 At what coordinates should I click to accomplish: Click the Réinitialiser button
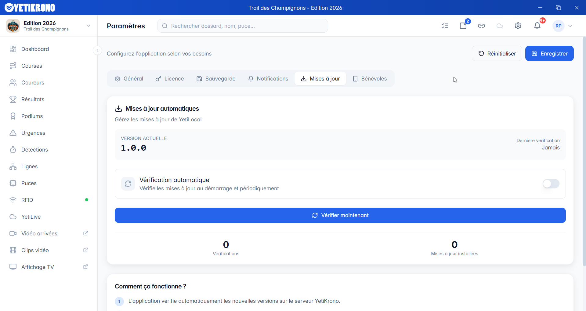(497, 53)
